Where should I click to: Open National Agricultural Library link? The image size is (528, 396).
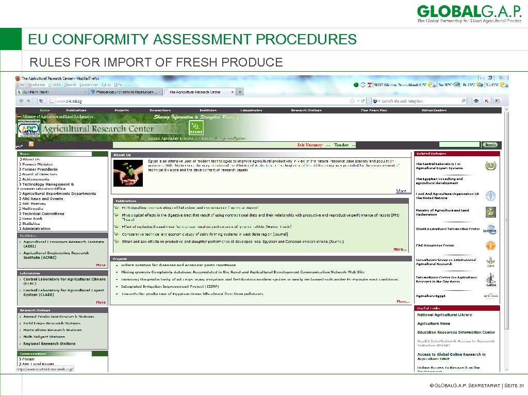click(444, 315)
